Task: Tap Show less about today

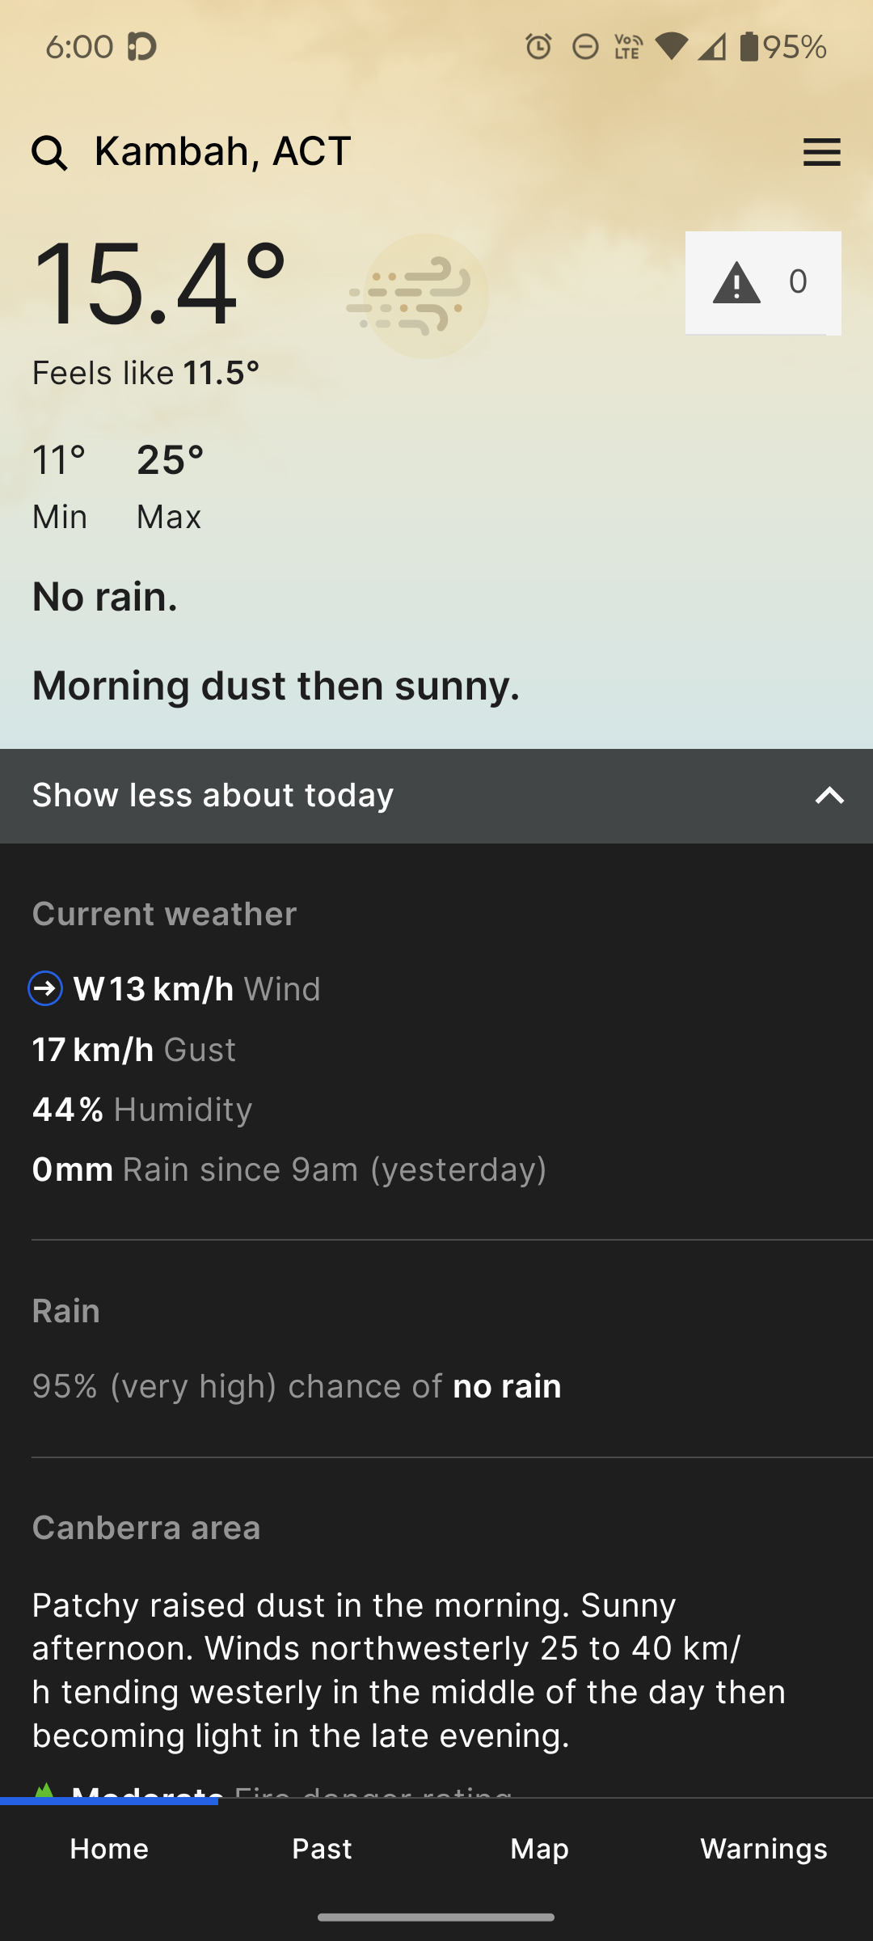Action: pos(213,796)
